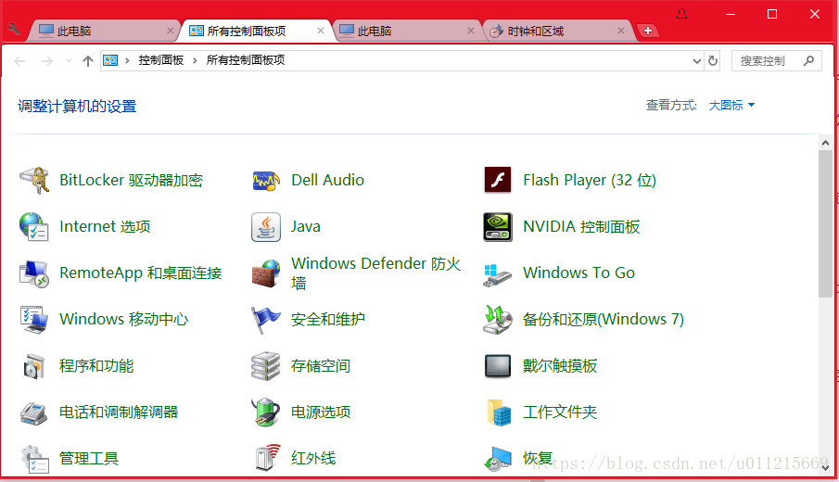The height and width of the screenshot is (482, 839).
Task: Open the 工作文件夹 icon
Action: coord(499,412)
